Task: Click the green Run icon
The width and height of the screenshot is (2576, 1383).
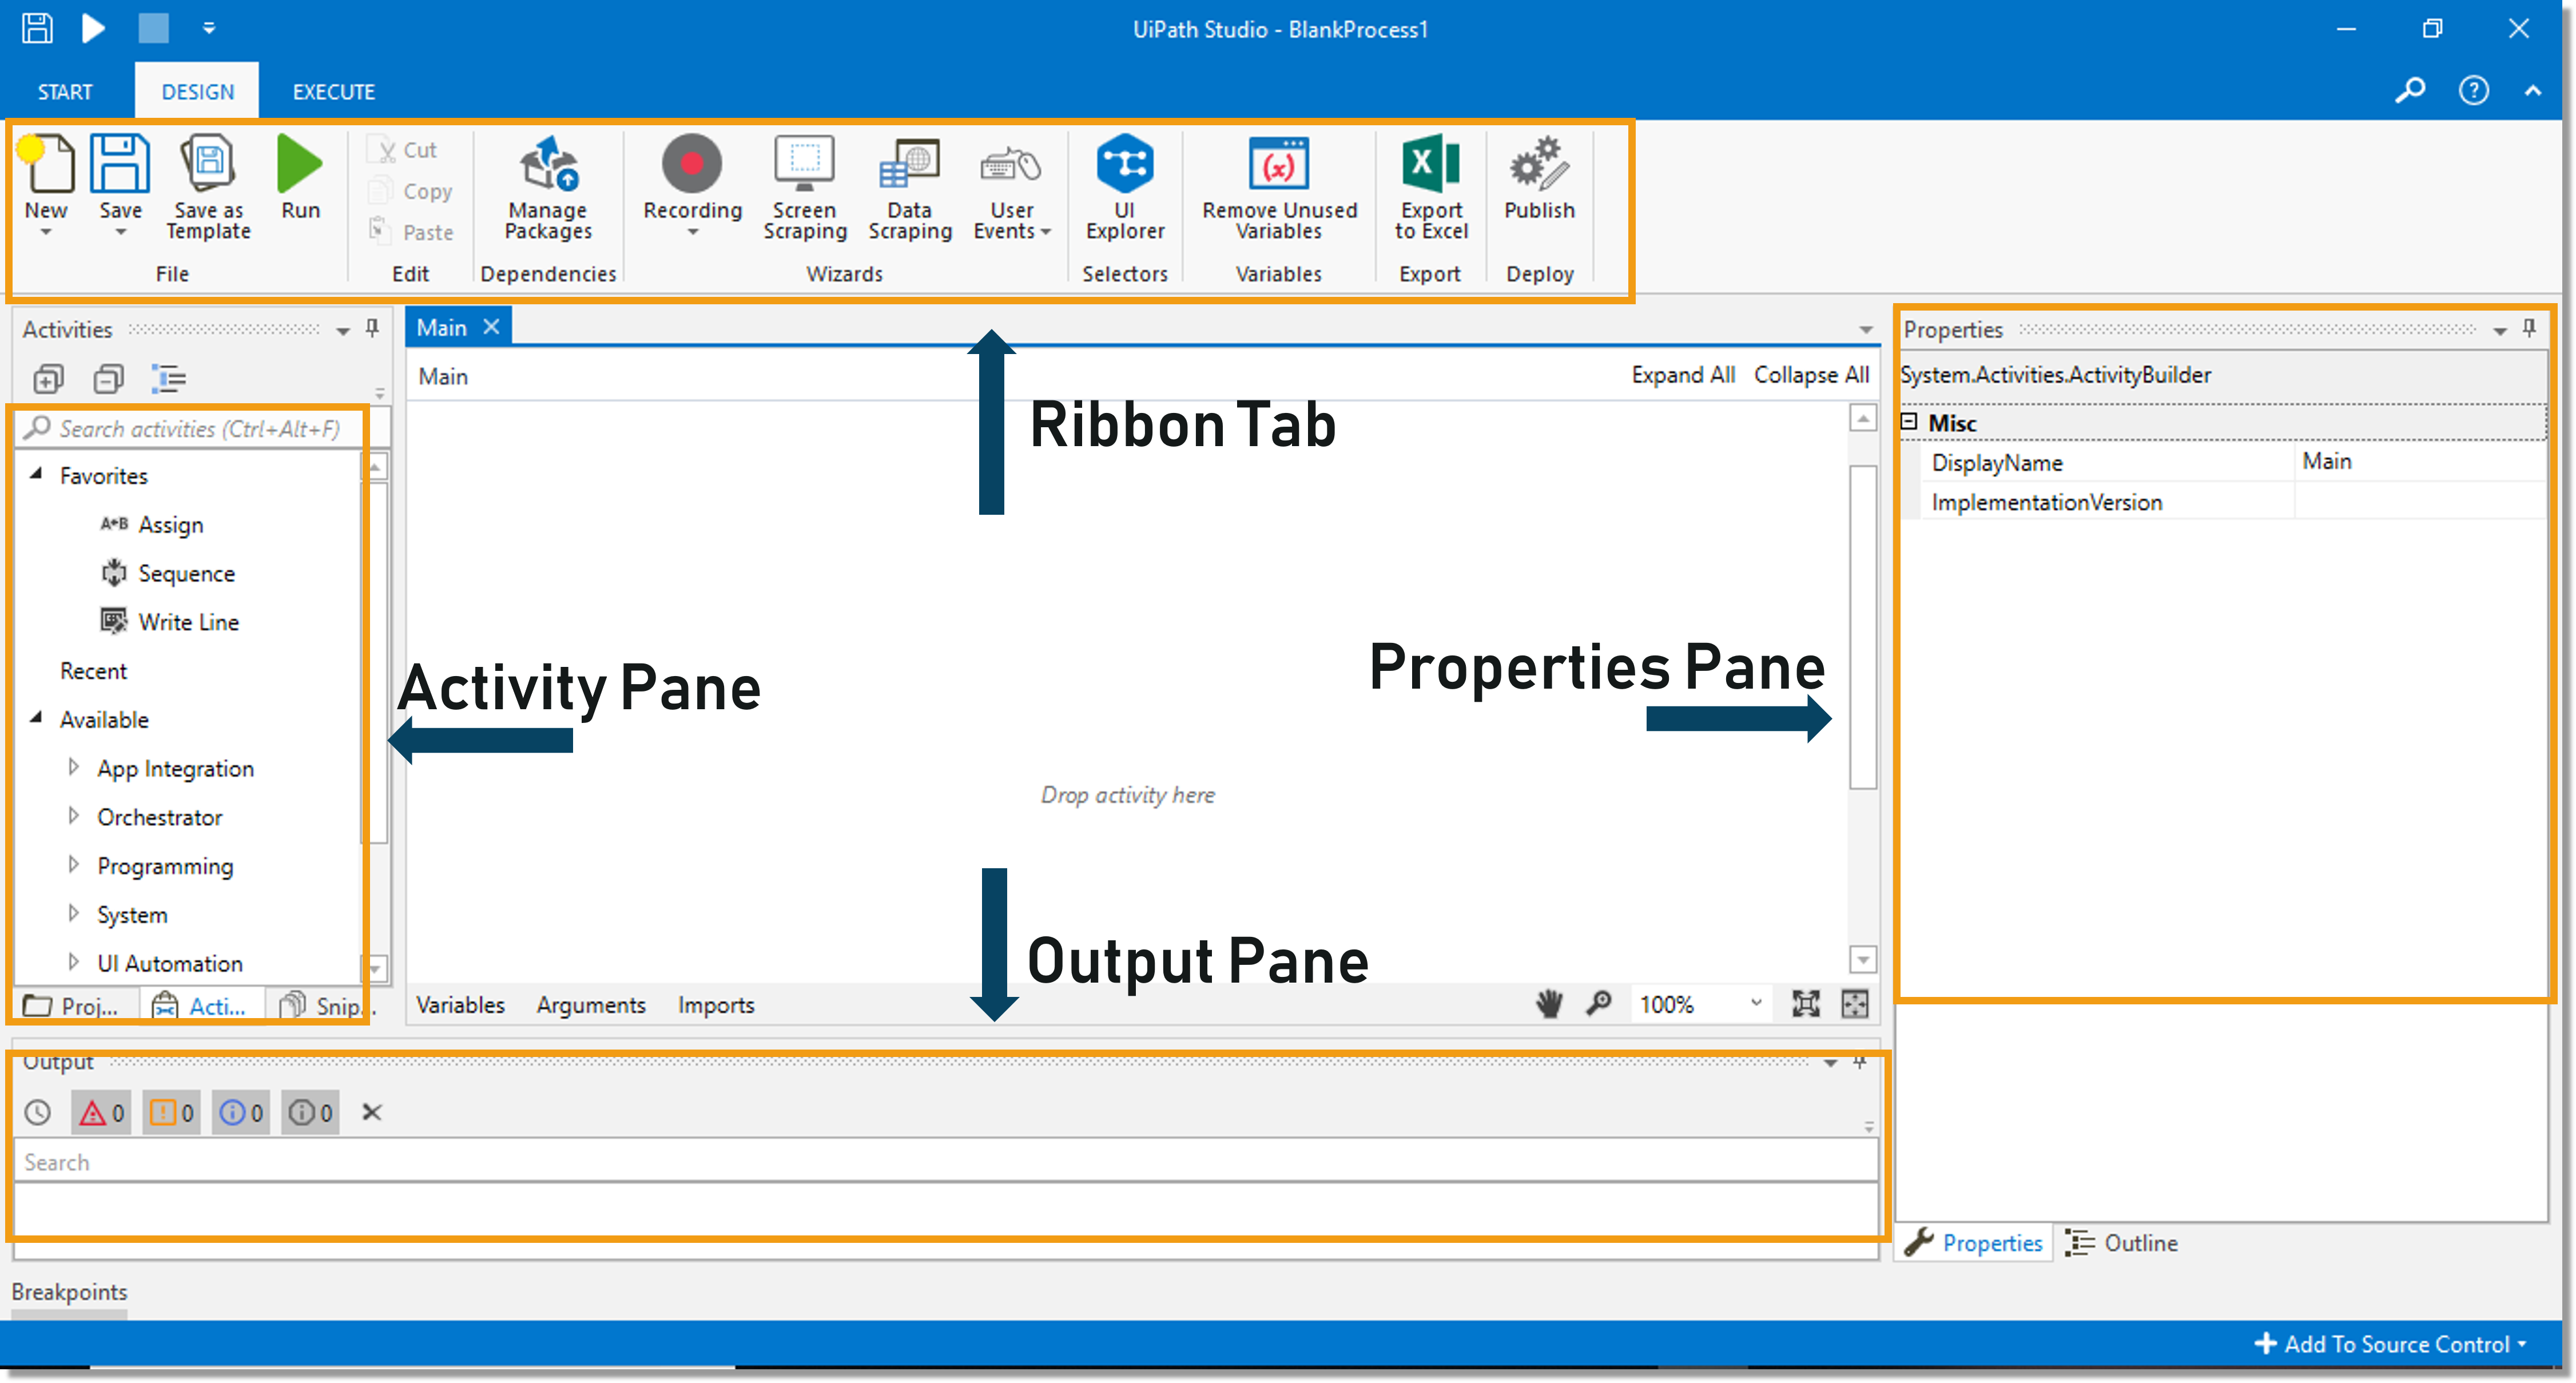Action: [299, 163]
